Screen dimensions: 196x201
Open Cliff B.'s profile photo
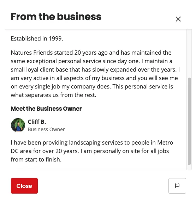coord(18,125)
